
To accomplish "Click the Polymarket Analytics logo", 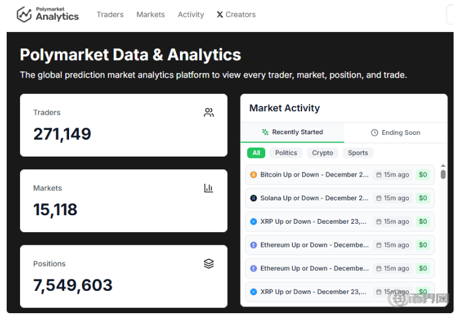I will pos(48,15).
